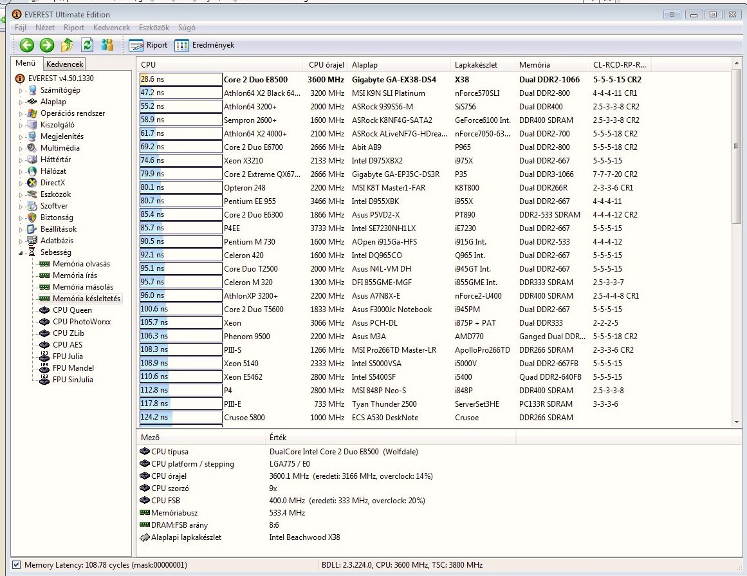Select the Adatbázis database icon
Viewport: 747px width, 576px height.
32,241
